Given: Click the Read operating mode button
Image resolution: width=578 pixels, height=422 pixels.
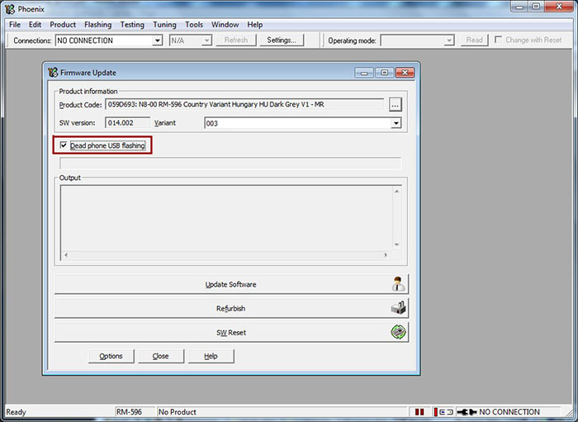Looking at the screenshot, I should click(x=474, y=40).
